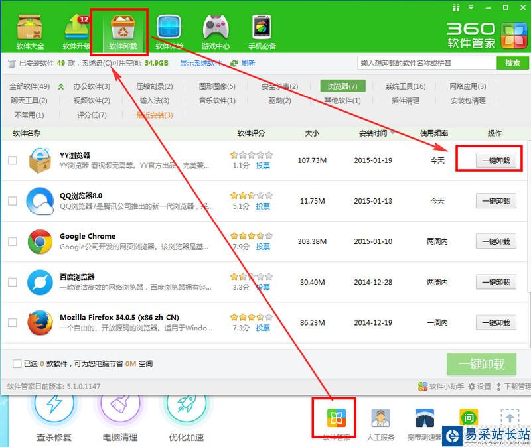Screen dimensions: 531x447
Task: Select the 最近安装(3) category
Action: (155, 115)
